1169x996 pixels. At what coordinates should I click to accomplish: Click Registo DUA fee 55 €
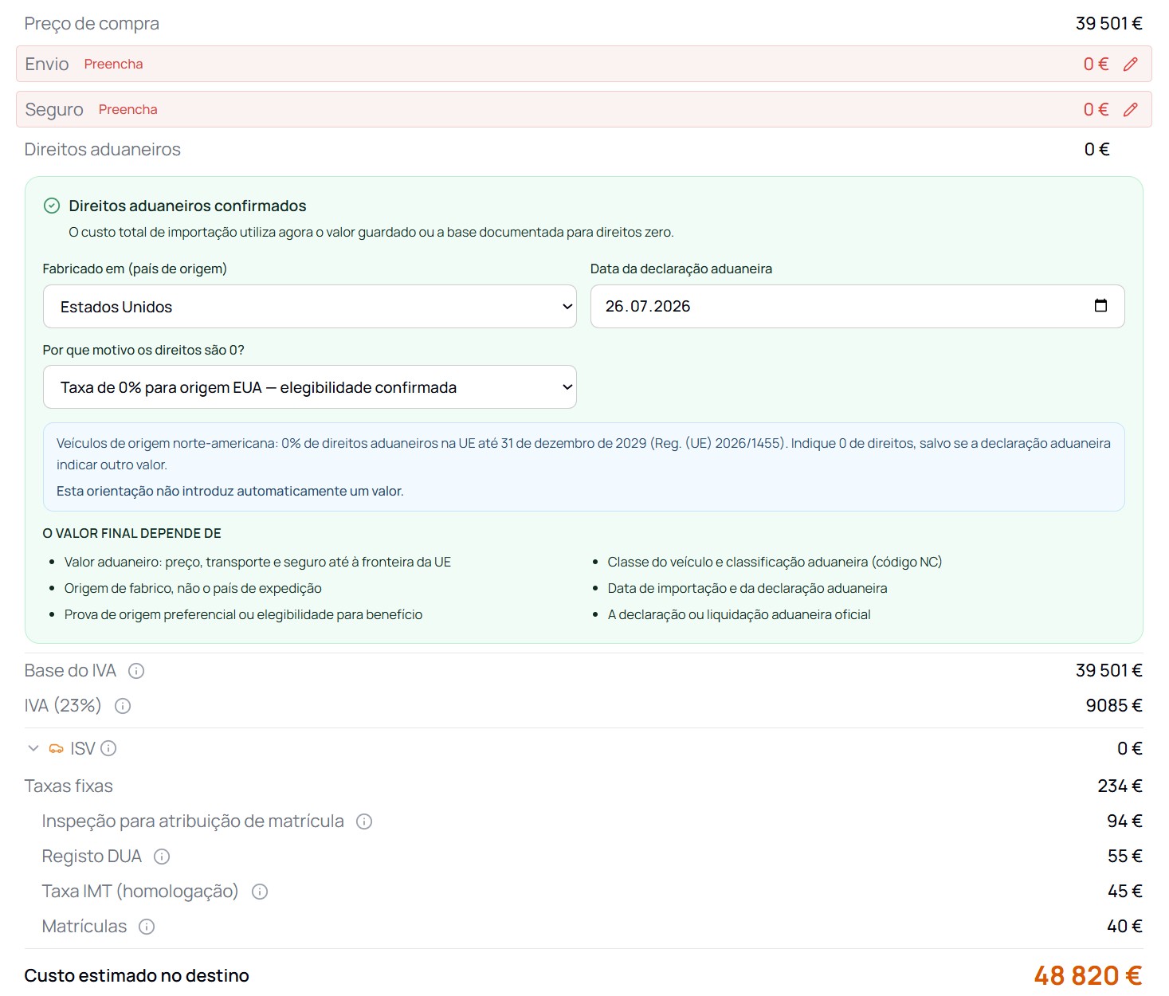click(1124, 857)
